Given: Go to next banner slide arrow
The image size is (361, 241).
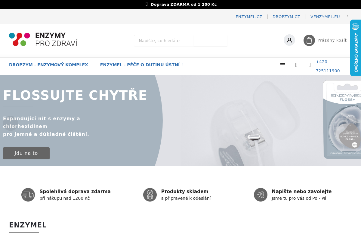Looking at the screenshot, I should [x=350, y=124].
